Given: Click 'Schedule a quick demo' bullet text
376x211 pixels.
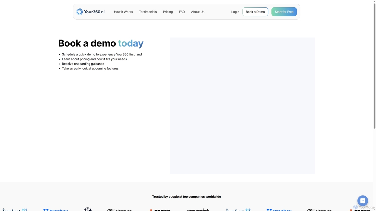Looking at the screenshot, I should tap(102, 54).
